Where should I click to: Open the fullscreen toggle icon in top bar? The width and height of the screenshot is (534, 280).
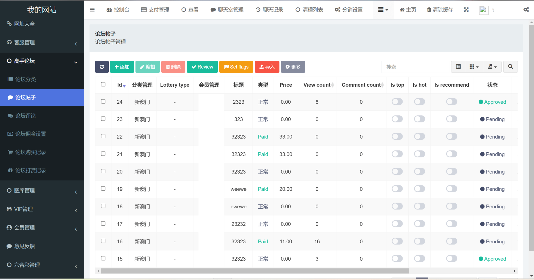466,10
